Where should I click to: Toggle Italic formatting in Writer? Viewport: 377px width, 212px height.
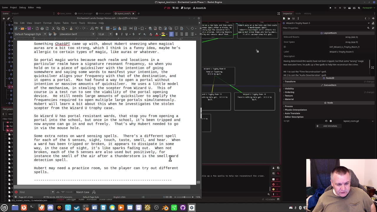122,34
